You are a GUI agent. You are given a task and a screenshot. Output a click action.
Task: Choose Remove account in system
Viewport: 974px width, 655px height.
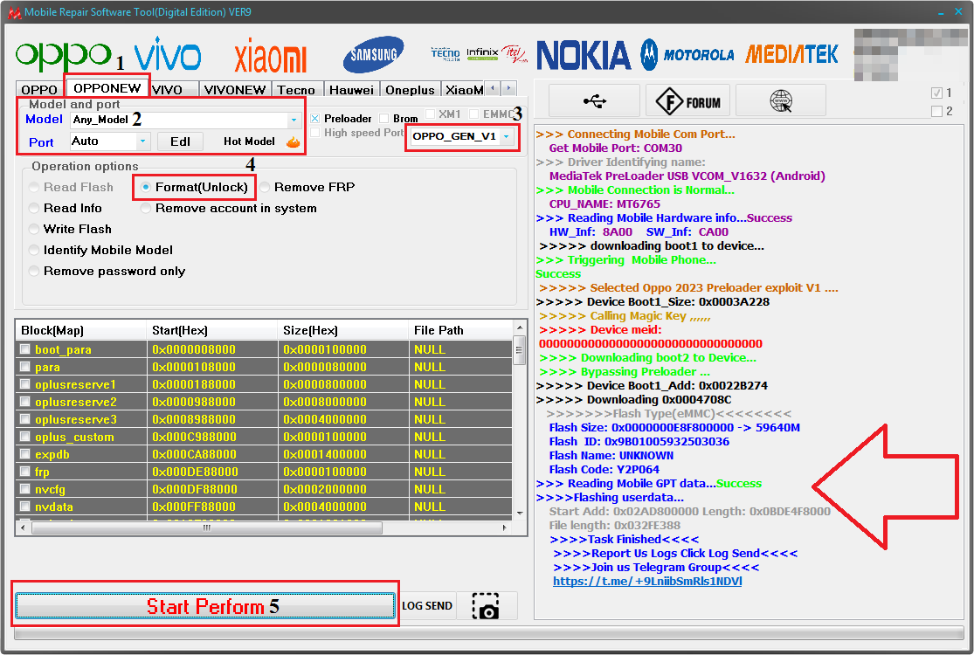coord(146,208)
